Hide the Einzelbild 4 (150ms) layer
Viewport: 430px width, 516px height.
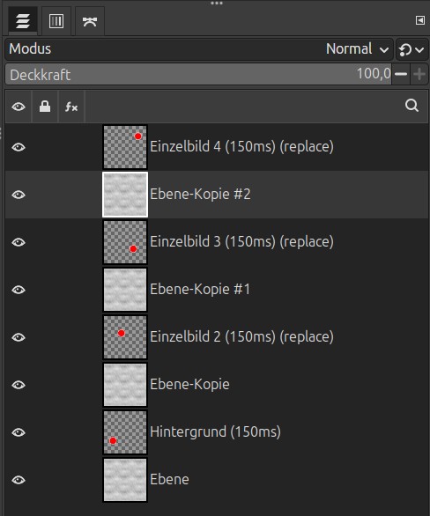coord(19,147)
